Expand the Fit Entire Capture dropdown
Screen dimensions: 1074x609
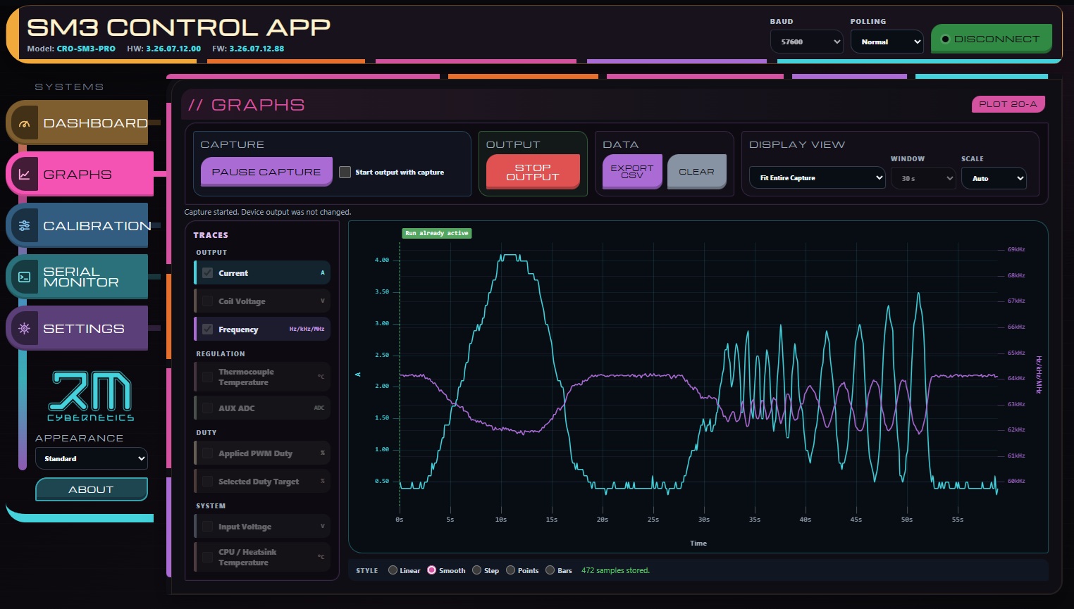click(x=817, y=178)
